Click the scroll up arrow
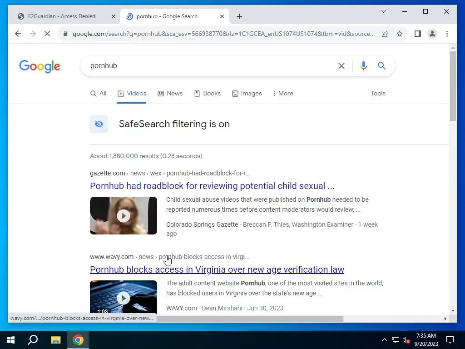Screen dimensions: 465x349 453,48
